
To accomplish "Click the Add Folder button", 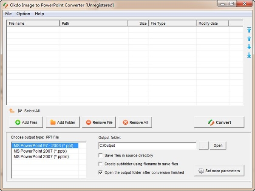I will point(63,122).
